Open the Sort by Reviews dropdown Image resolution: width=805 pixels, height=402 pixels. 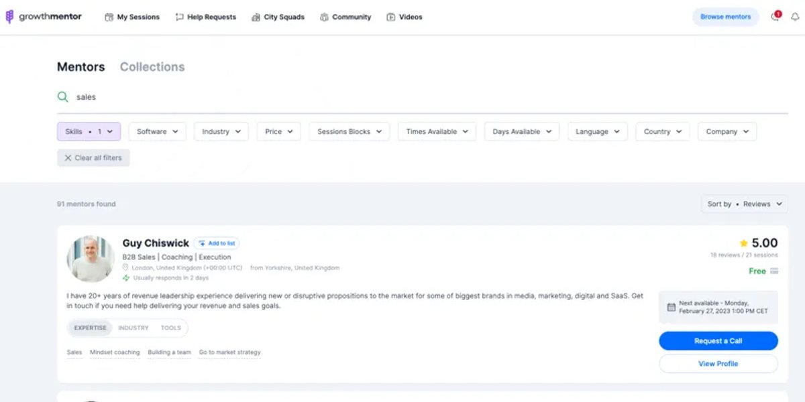coord(745,204)
